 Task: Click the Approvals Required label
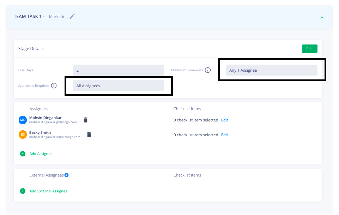(x=34, y=86)
